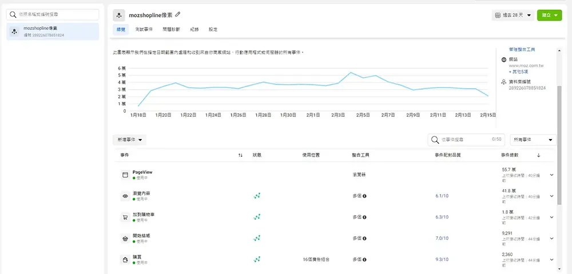This screenshot has height=274, width=572.
Task: Click the 55.7 萬 total for PageView
Action: point(509,170)
